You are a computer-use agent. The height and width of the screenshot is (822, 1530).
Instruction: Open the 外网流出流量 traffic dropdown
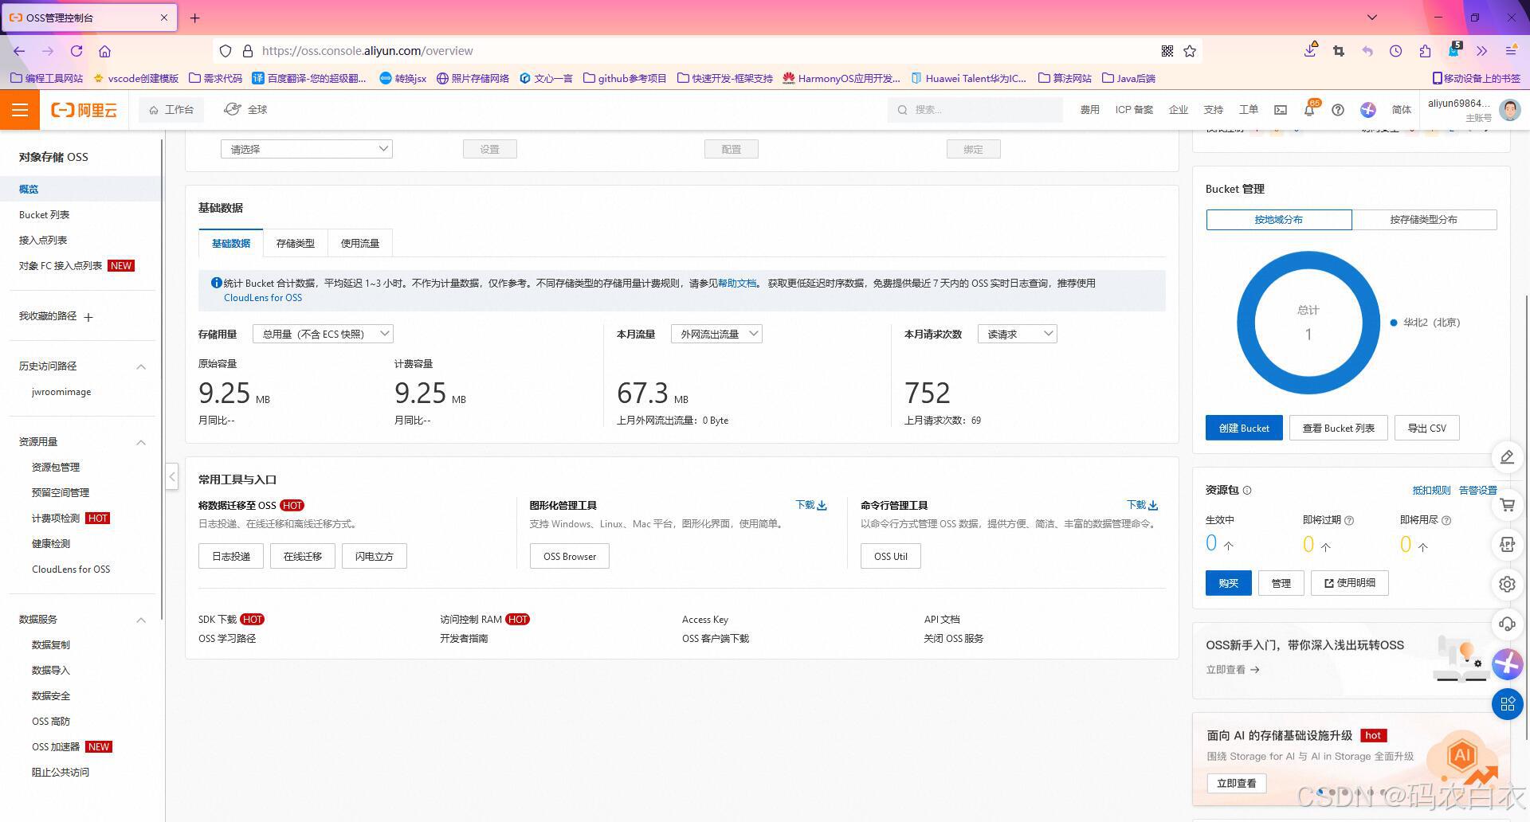pos(716,334)
